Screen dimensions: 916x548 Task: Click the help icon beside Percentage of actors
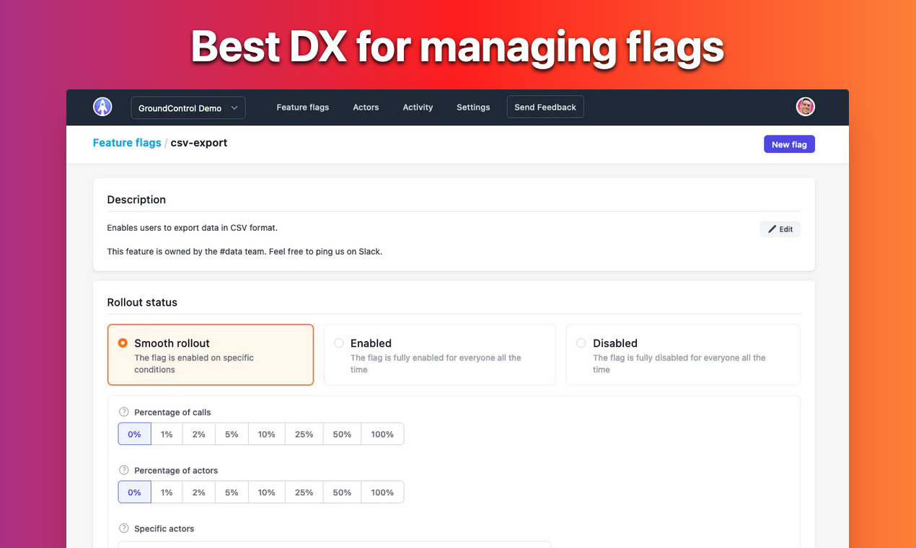(x=123, y=470)
